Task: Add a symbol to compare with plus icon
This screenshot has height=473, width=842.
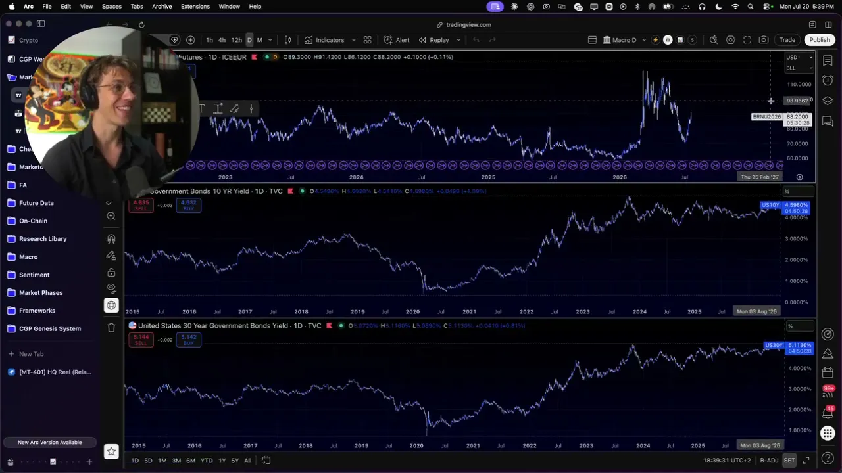Action: coord(190,40)
